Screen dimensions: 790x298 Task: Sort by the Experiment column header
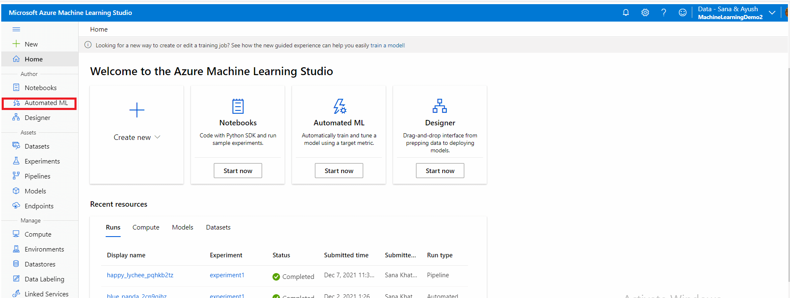[x=226, y=255]
